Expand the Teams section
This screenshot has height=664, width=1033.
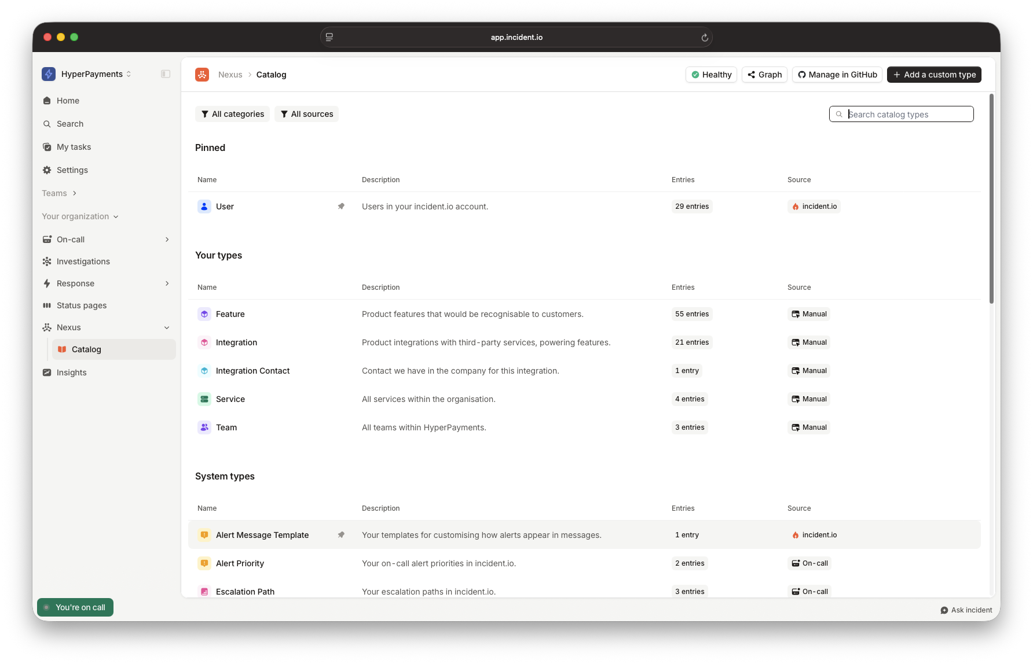[59, 193]
